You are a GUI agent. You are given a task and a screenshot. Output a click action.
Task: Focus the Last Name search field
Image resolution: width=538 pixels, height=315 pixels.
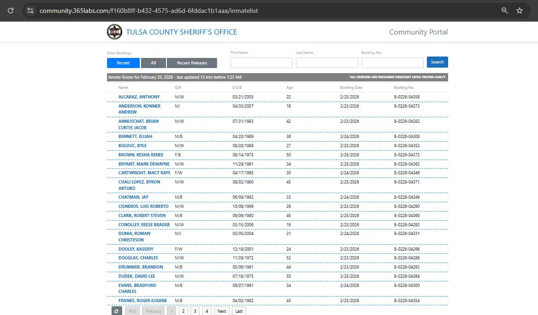tap(326, 63)
